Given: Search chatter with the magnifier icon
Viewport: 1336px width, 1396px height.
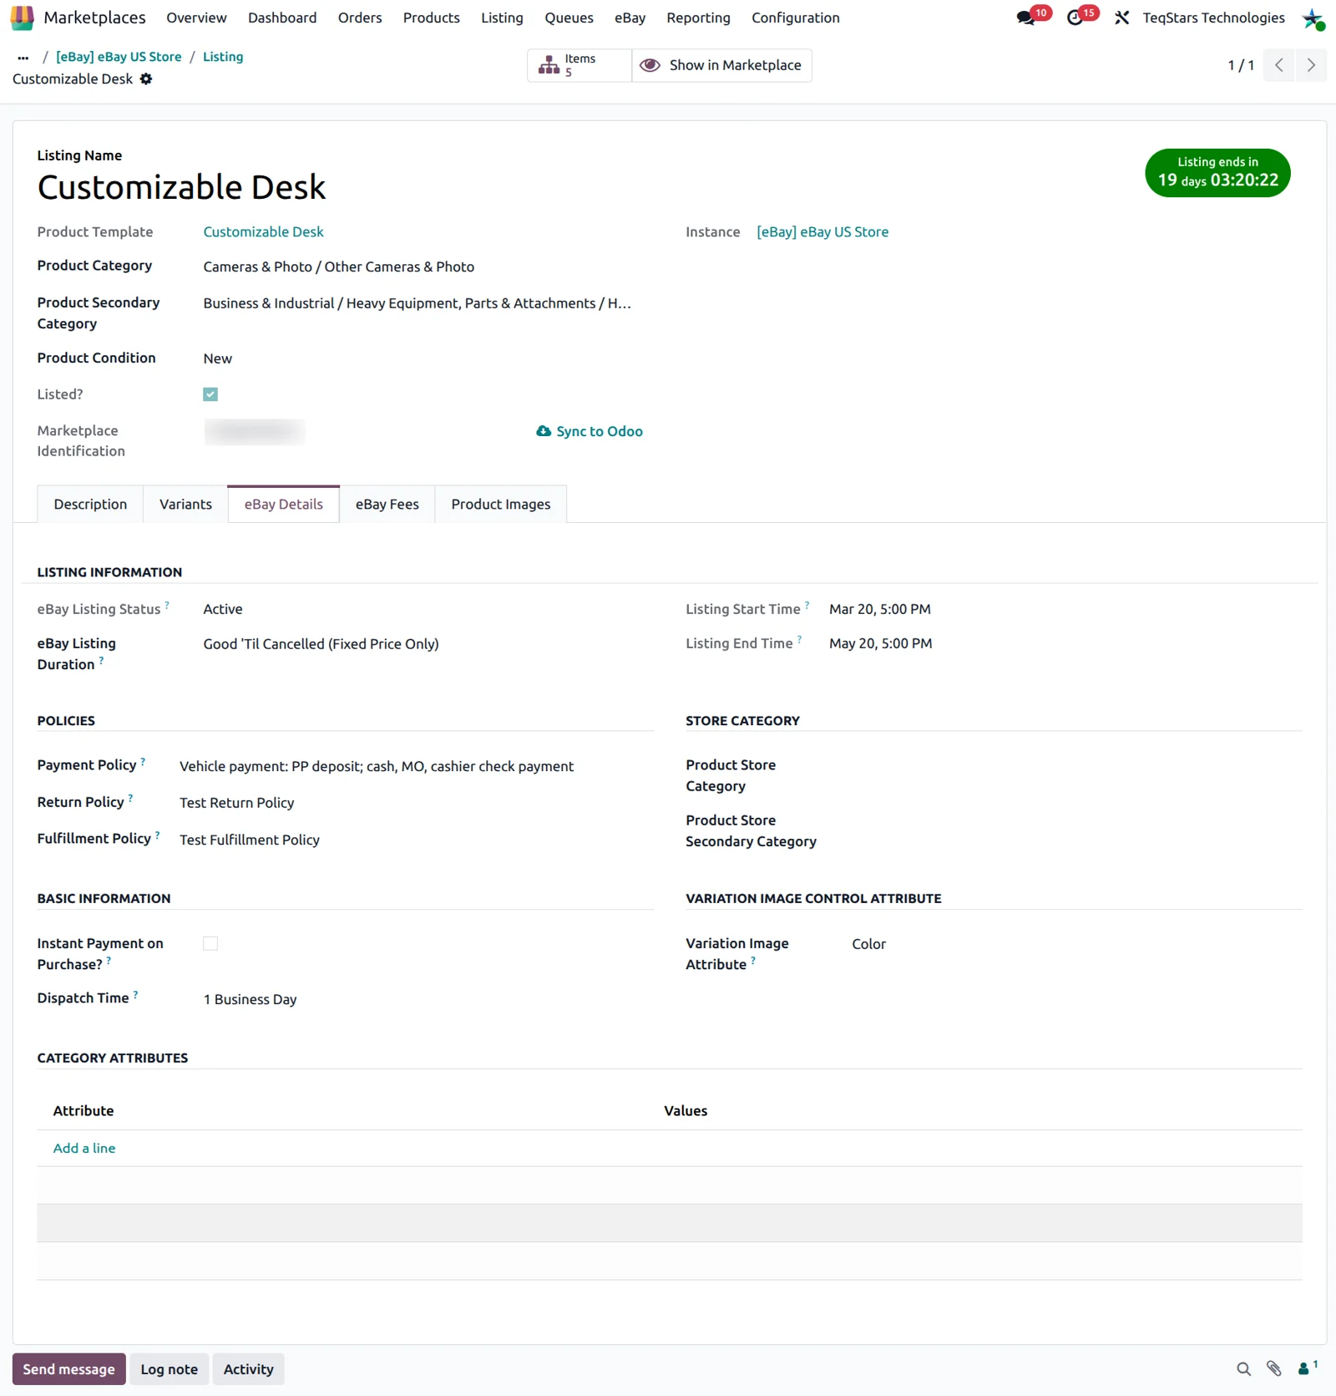Looking at the screenshot, I should click(1243, 1368).
